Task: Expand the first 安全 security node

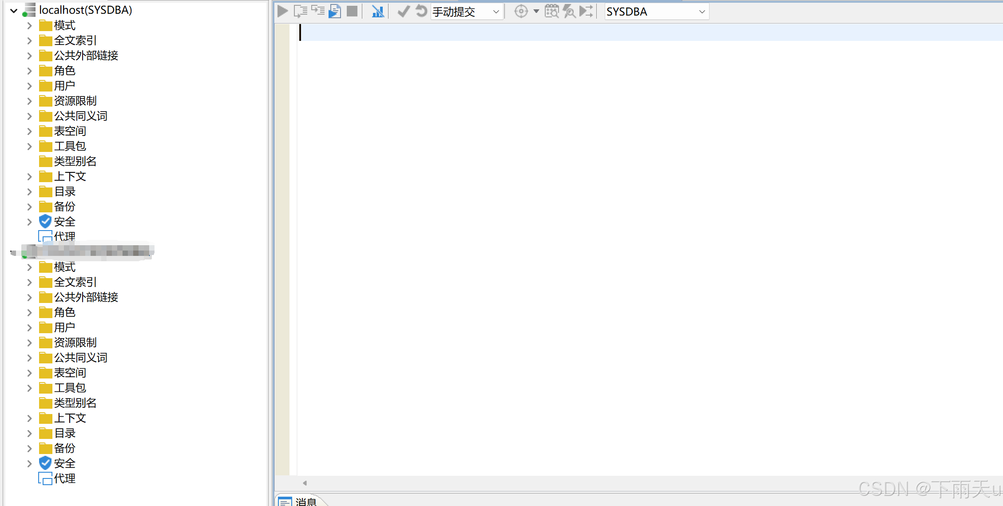Action: click(29, 222)
